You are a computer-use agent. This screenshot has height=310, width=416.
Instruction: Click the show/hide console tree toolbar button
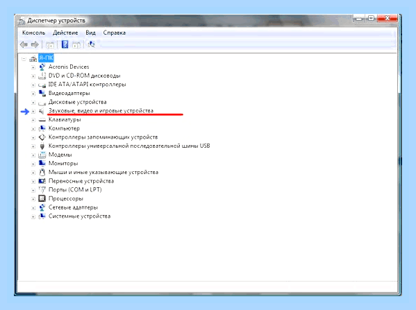click(x=50, y=44)
